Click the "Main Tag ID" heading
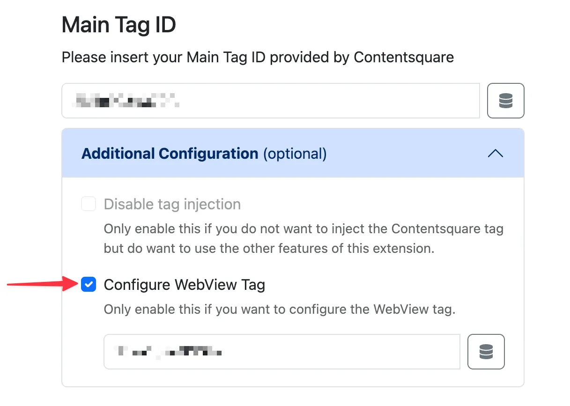Screen dimensions: 570x406 [x=118, y=25]
